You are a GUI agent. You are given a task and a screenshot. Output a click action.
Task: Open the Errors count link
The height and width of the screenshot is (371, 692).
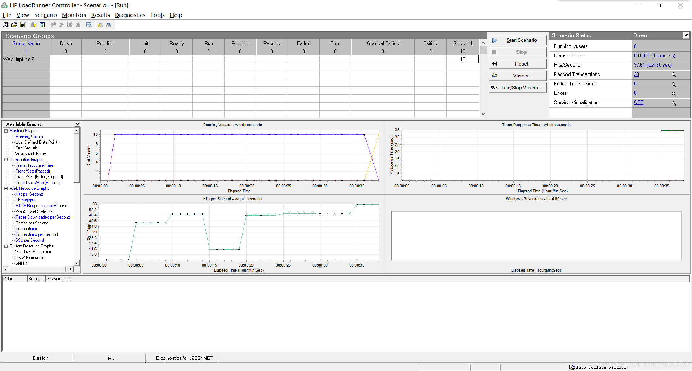(635, 93)
